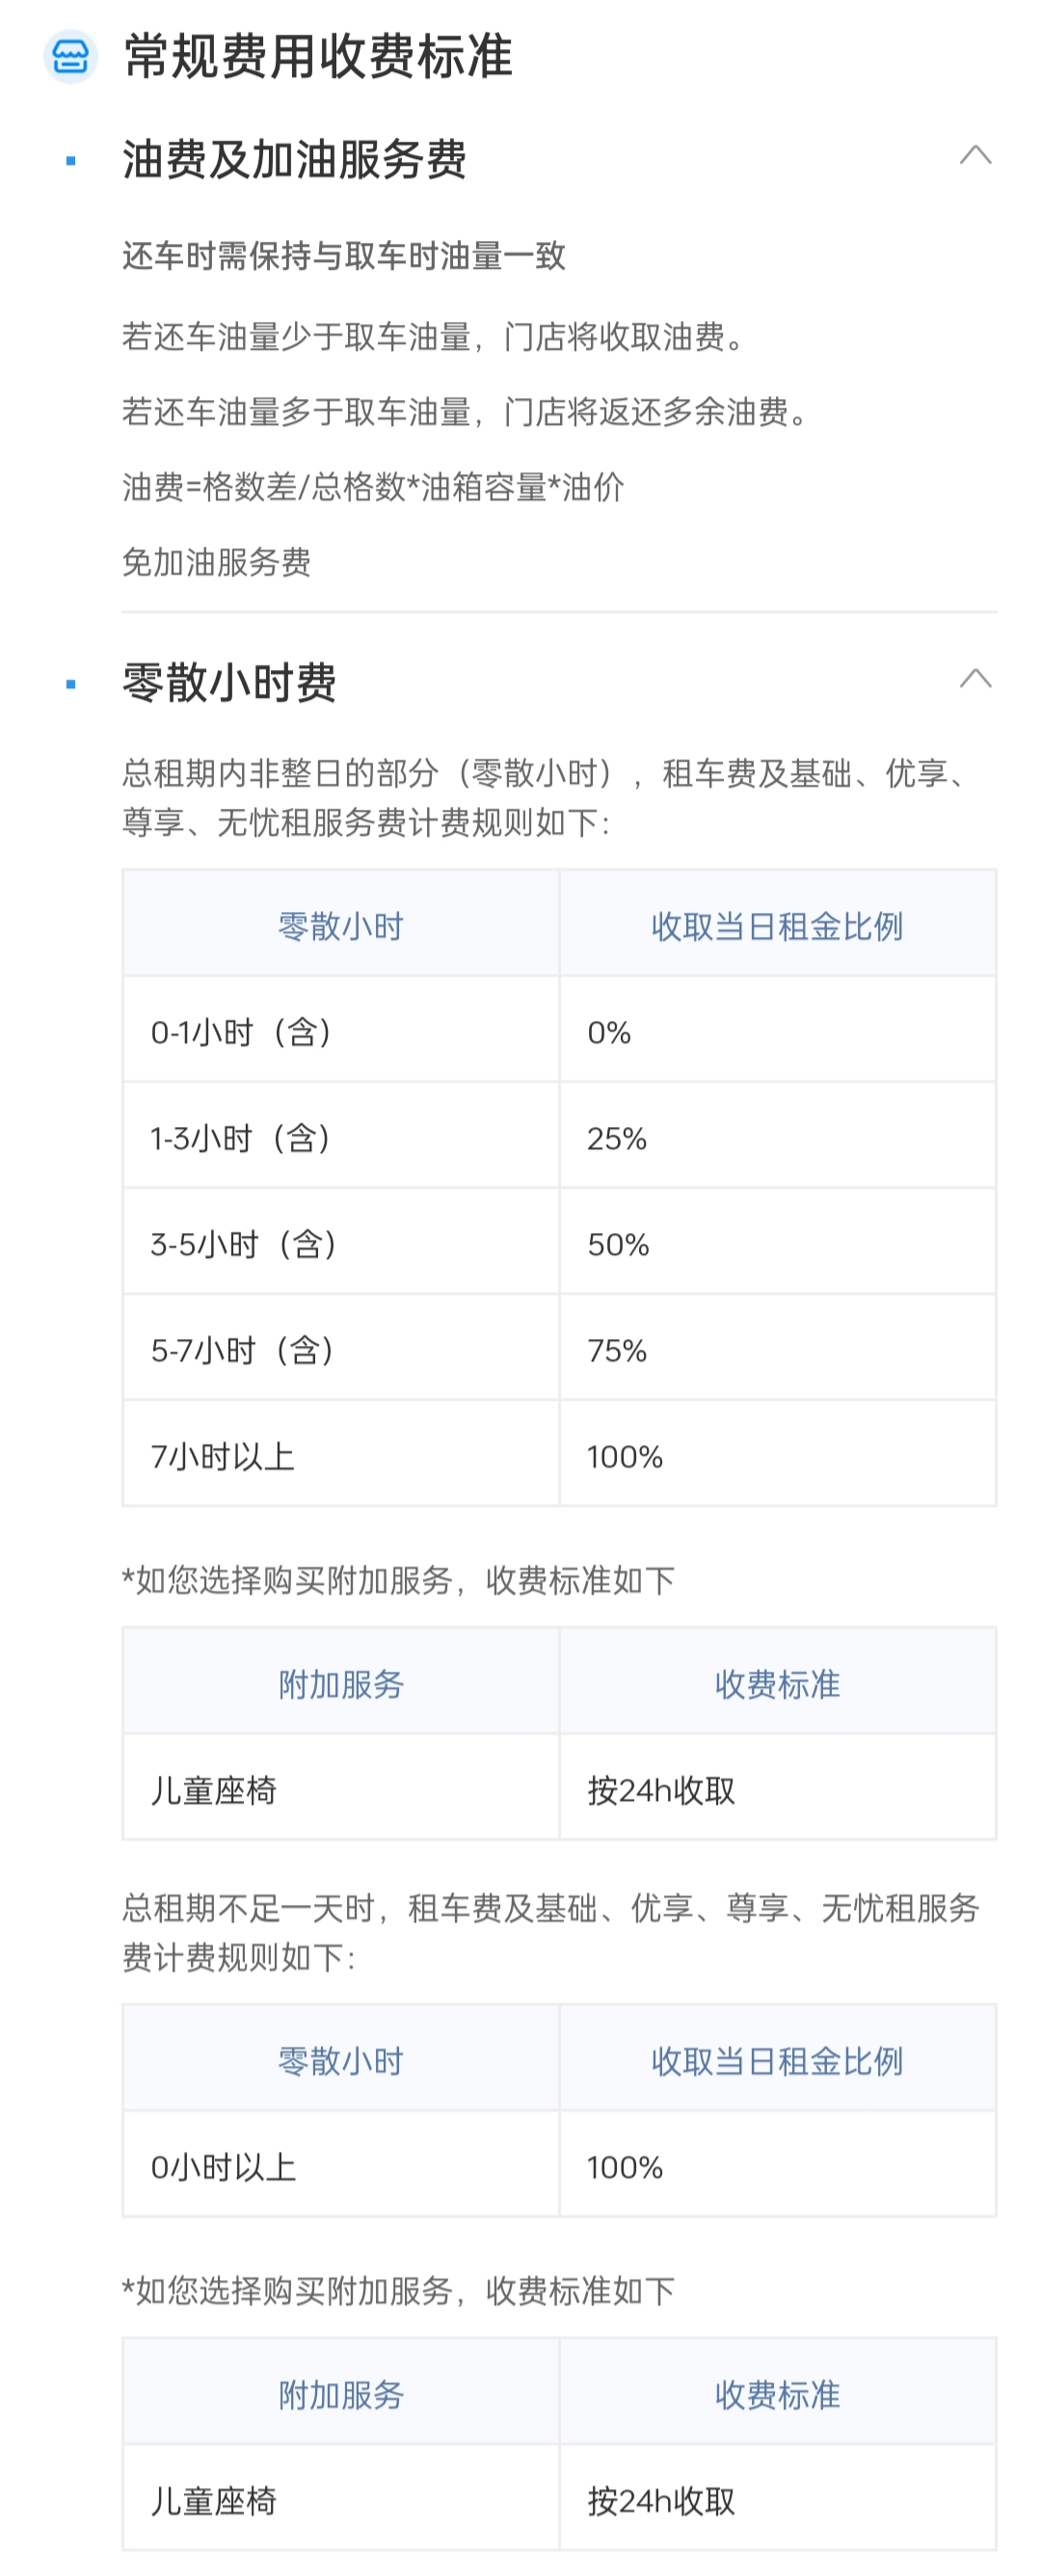Click the blue bullet before 零散小时费

click(71, 684)
